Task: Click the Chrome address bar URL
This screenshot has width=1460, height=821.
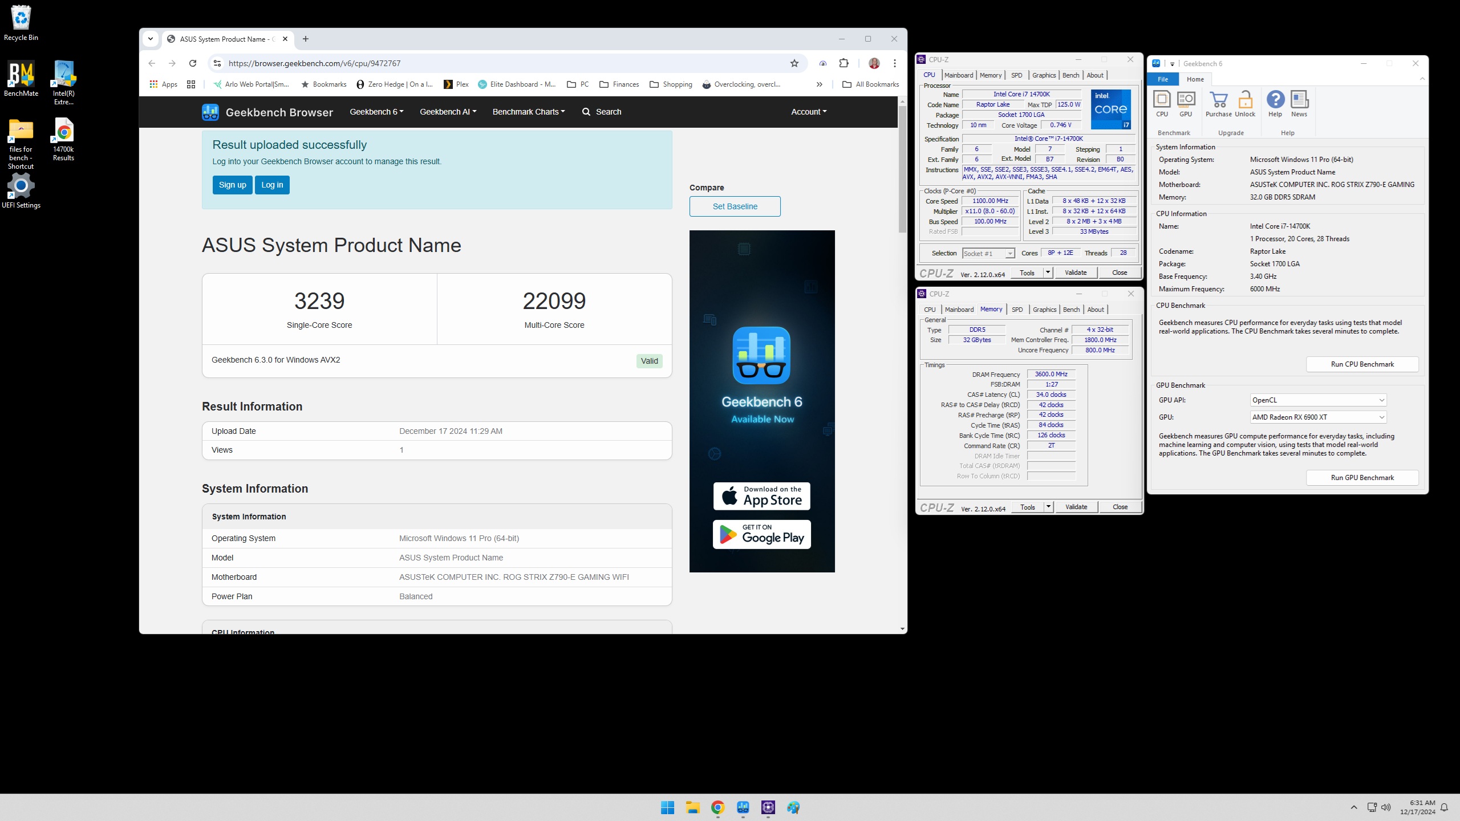Action: coord(314,63)
